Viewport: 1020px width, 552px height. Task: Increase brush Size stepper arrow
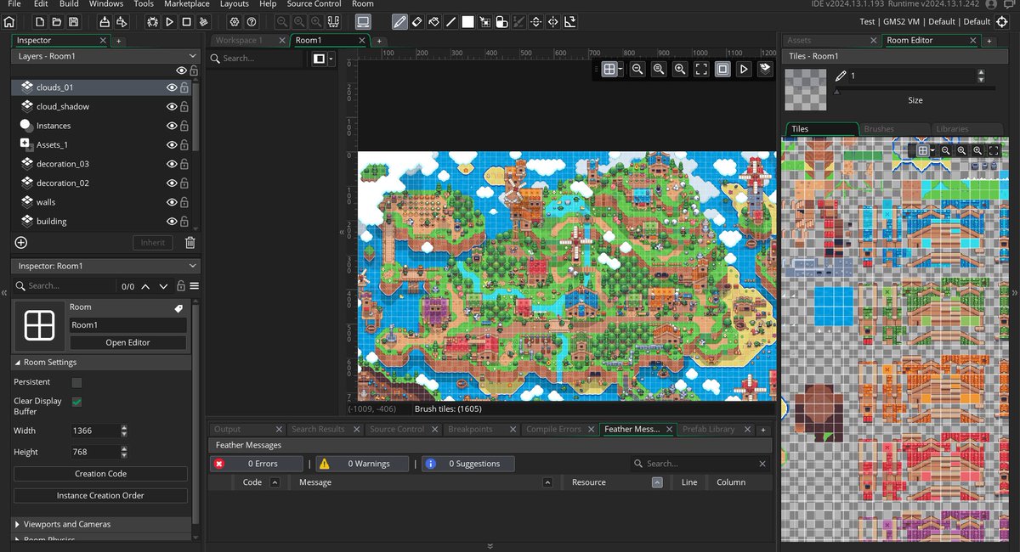(982, 72)
